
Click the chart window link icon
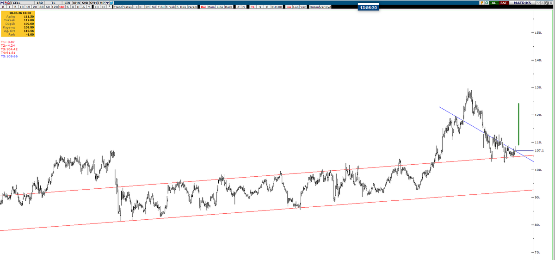[547, 3]
